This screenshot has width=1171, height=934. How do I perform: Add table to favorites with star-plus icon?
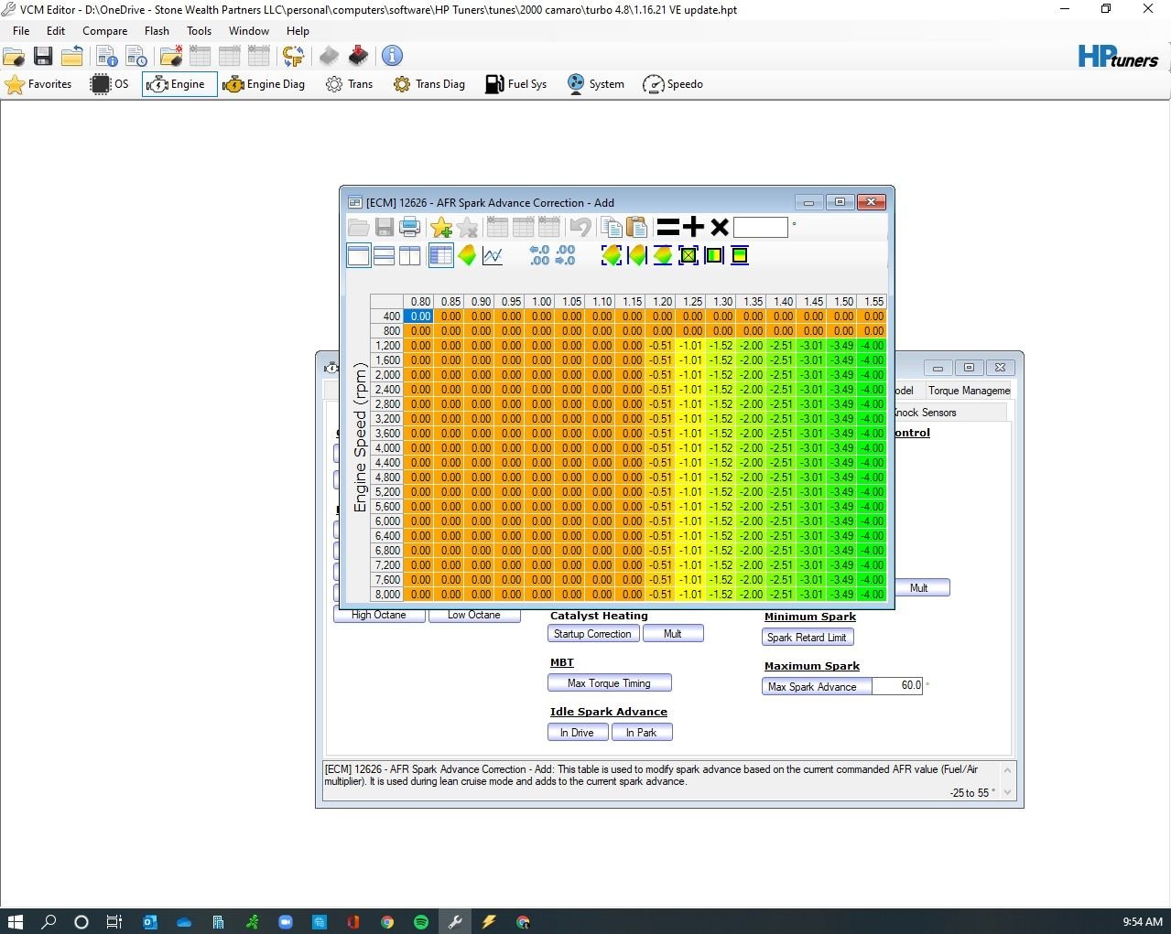point(441,227)
